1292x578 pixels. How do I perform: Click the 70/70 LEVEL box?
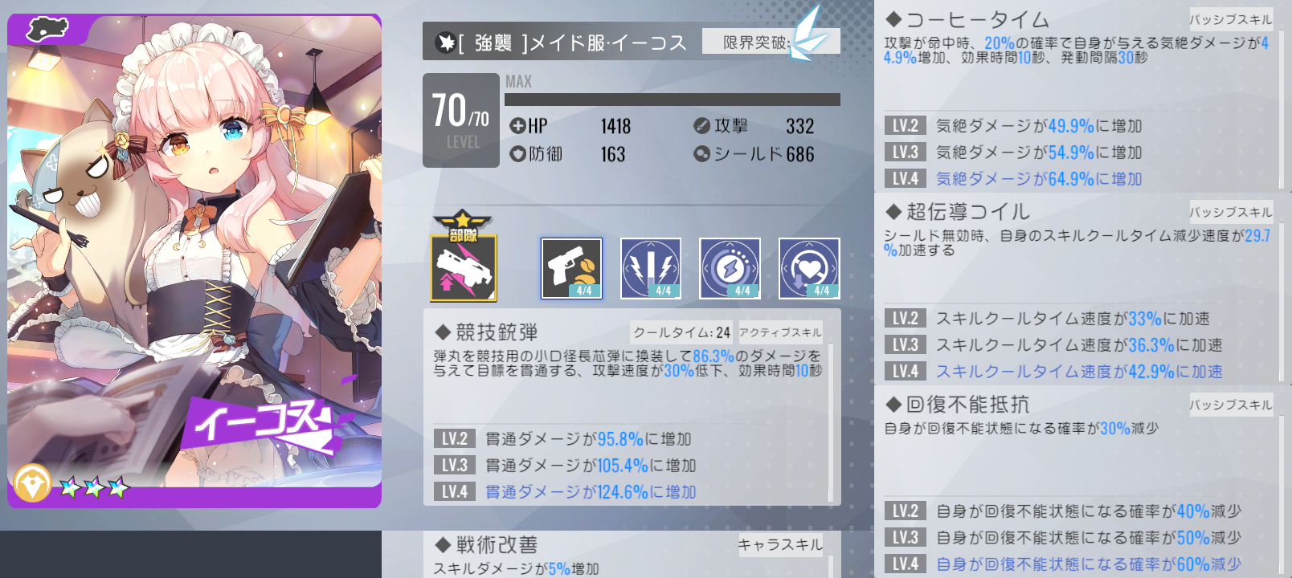461,120
